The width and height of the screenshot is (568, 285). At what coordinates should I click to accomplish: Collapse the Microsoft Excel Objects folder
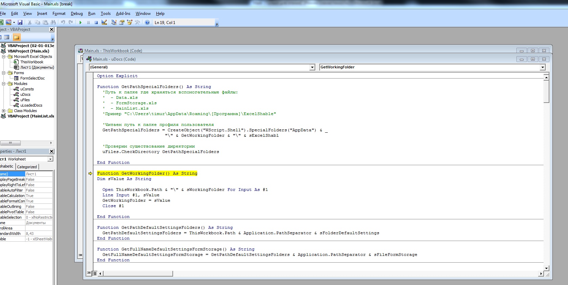click(x=4, y=57)
